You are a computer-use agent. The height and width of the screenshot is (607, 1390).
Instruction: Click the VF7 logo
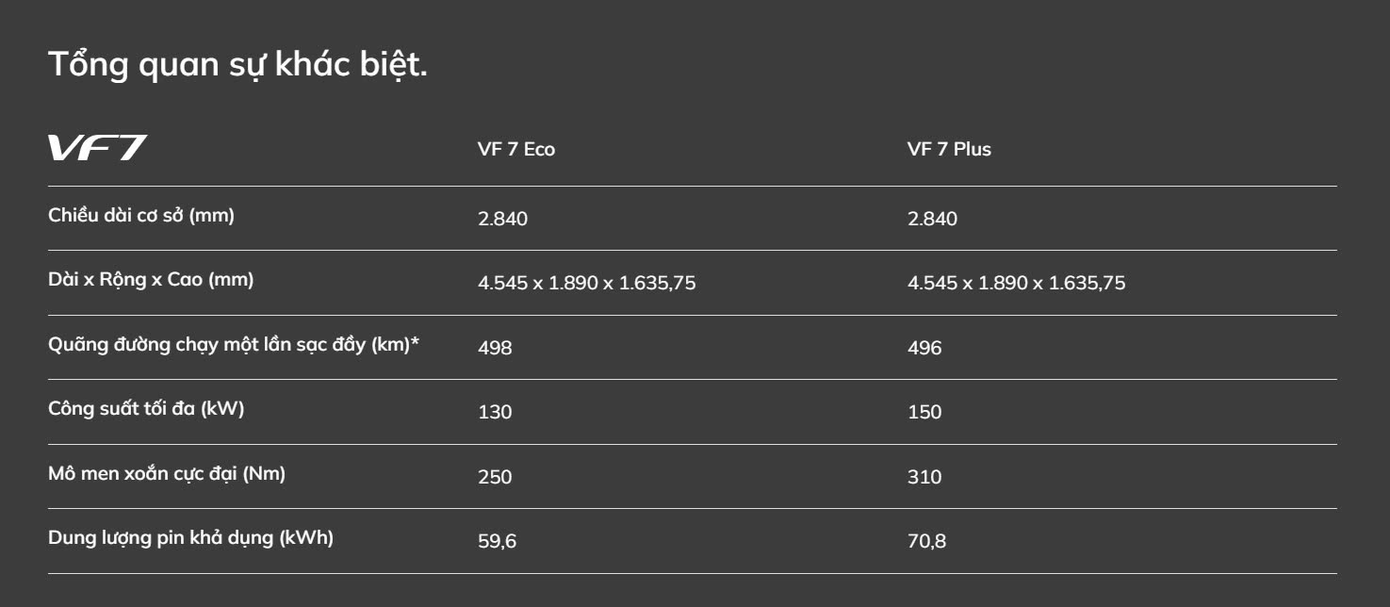click(98, 149)
